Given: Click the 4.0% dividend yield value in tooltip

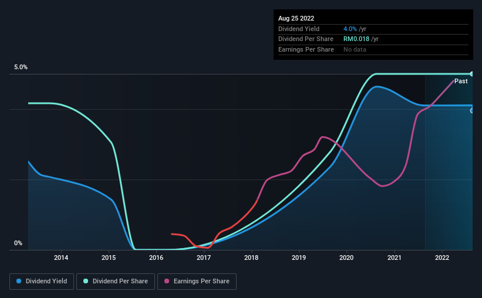Looking at the screenshot, I should point(350,29).
